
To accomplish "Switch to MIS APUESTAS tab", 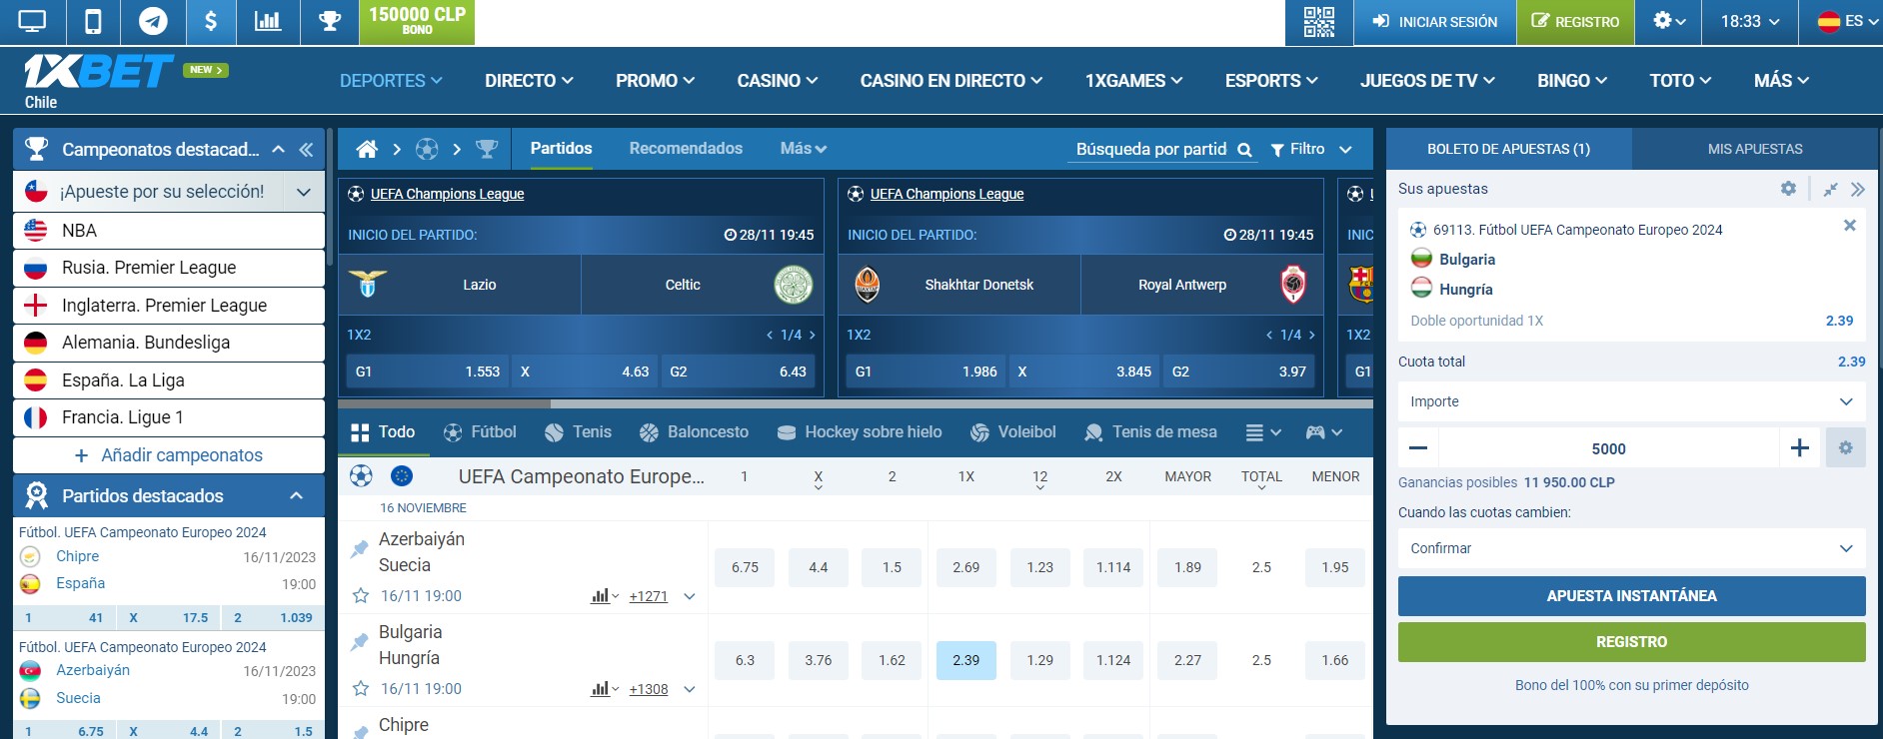I will [1755, 149].
